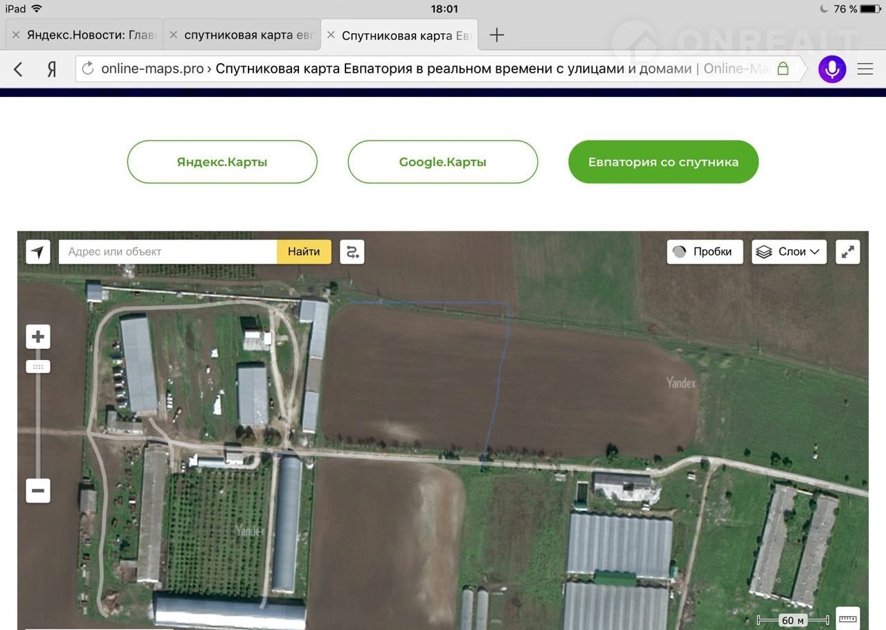The width and height of the screenshot is (886, 630).
Task: Open the browser hamburger menu
Action: [x=865, y=69]
